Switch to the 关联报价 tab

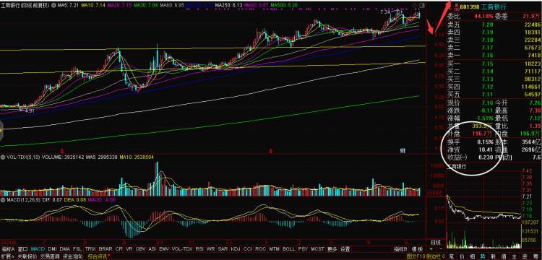(x=27, y=256)
